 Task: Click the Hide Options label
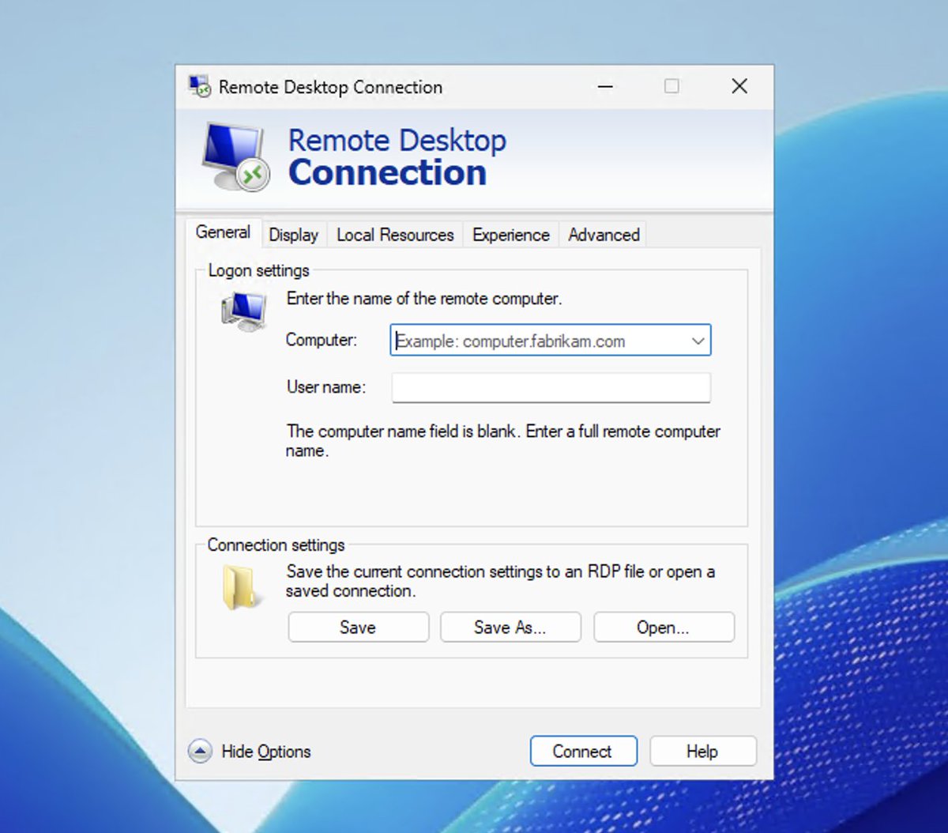(x=266, y=752)
